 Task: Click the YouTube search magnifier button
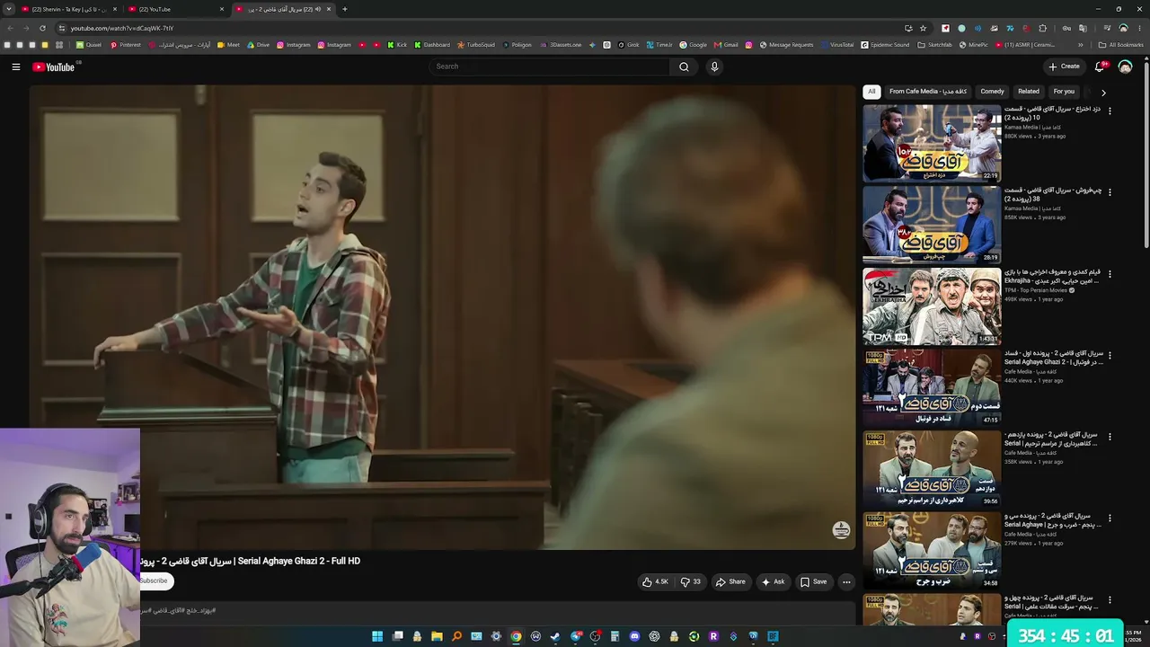[x=684, y=66]
